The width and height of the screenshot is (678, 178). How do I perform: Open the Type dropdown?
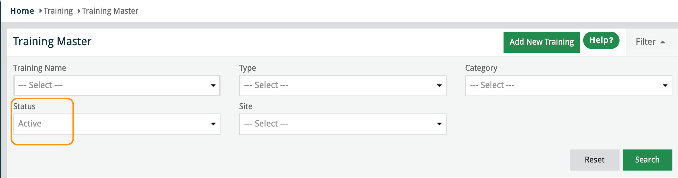pos(342,85)
